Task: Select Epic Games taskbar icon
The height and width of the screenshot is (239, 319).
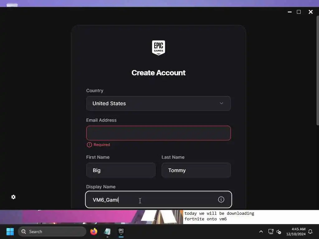Action: [x=121, y=232]
